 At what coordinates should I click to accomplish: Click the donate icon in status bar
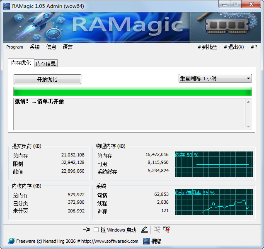pos(146,241)
